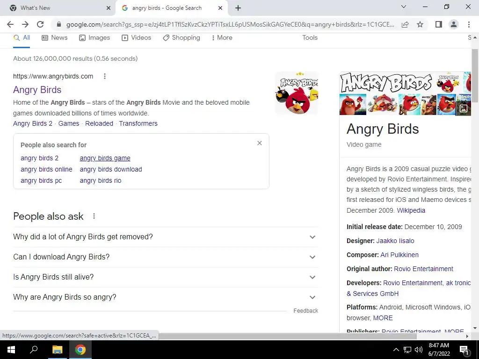The height and width of the screenshot is (359, 479).
Task: Click the Feedback link
Action: tap(306, 311)
